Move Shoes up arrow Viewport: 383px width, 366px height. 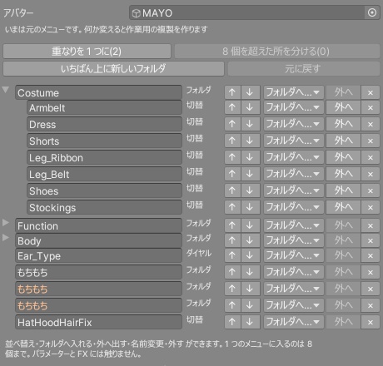pyautogui.click(x=232, y=190)
